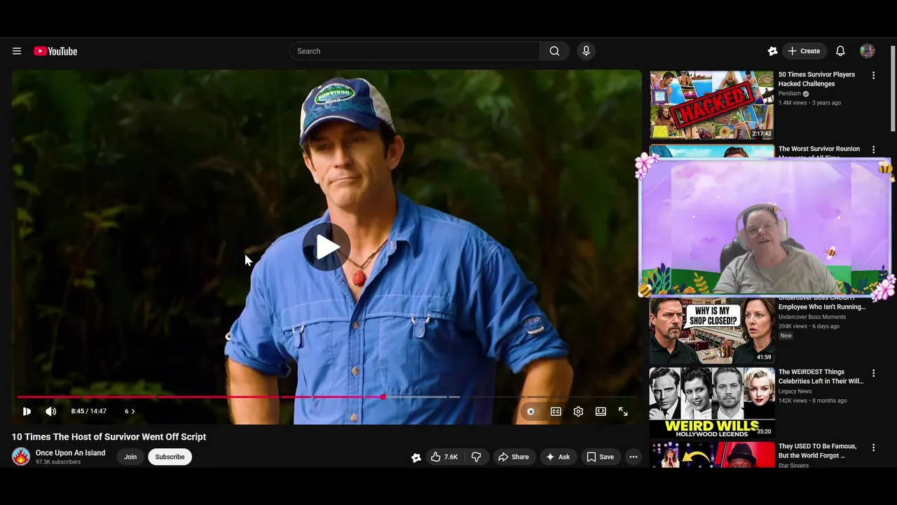Focus the Search input field
The height and width of the screenshot is (505, 897).
[x=415, y=51]
